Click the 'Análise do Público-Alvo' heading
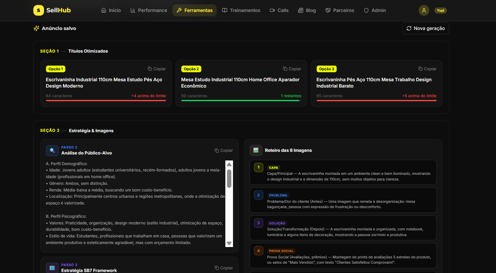The image size is (496, 273). (87, 153)
